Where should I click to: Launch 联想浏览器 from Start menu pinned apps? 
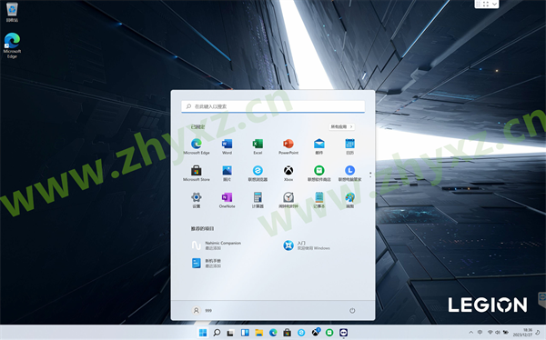(x=258, y=173)
